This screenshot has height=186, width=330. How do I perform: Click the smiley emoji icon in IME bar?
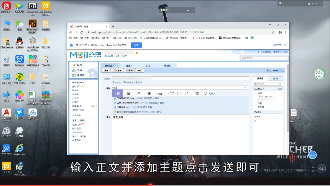pyautogui.click(x=205, y=93)
